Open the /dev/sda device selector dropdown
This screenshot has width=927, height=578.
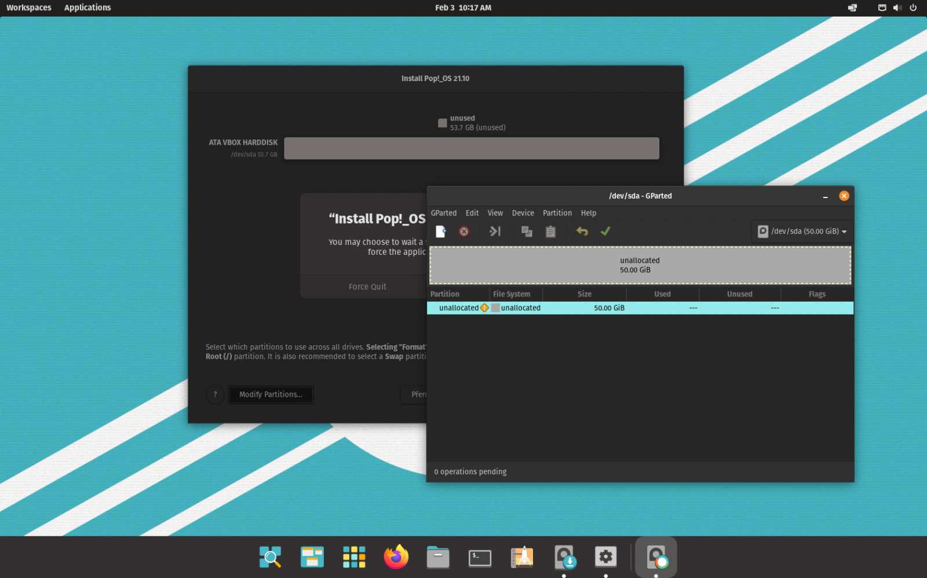802,231
